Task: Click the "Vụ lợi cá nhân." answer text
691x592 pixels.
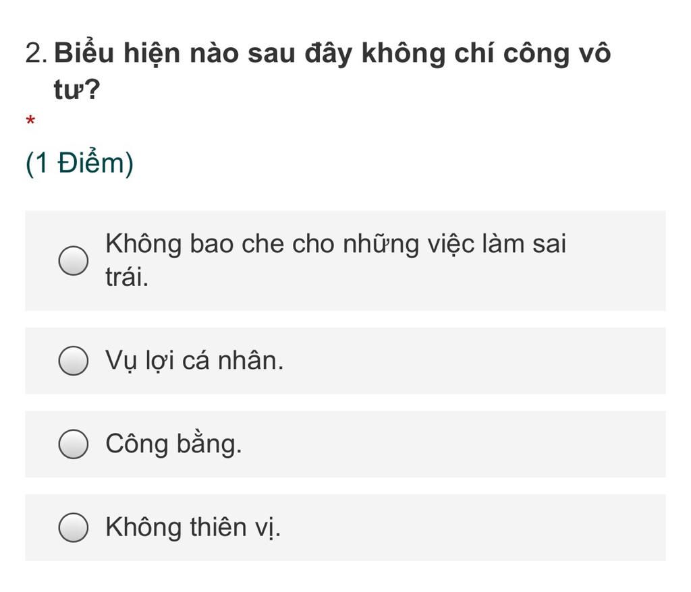Action: pos(194,361)
